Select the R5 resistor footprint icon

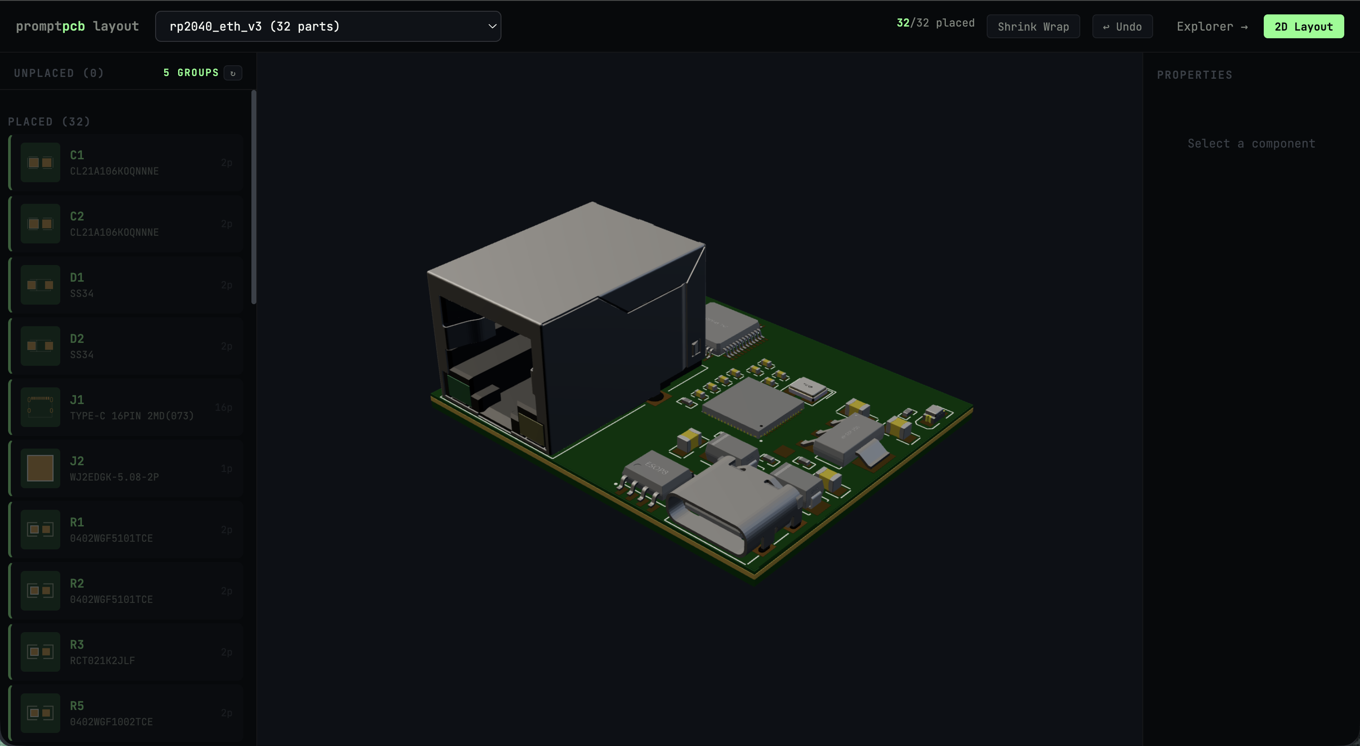[40, 713]
